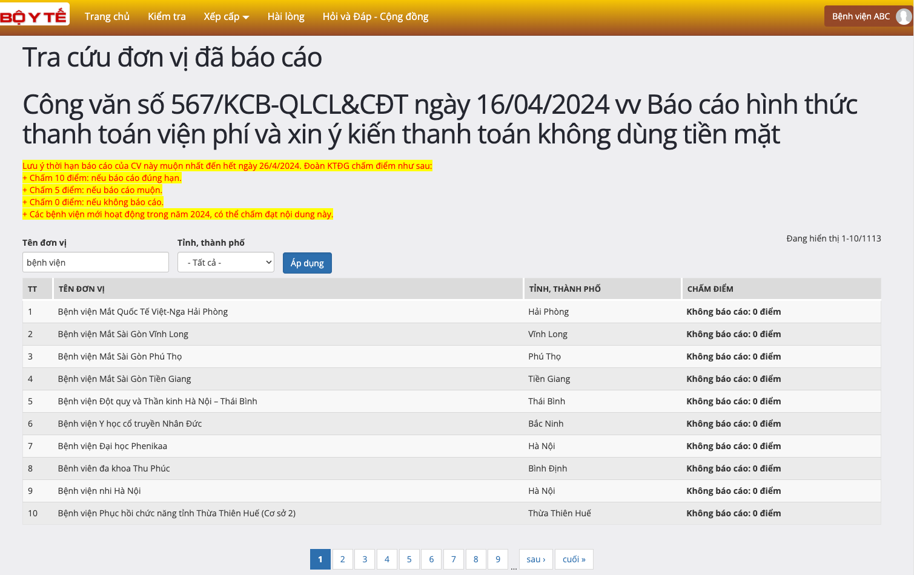
Task: Select the Bệnh viện Đại học Phenikaa row
Action: 113,446
